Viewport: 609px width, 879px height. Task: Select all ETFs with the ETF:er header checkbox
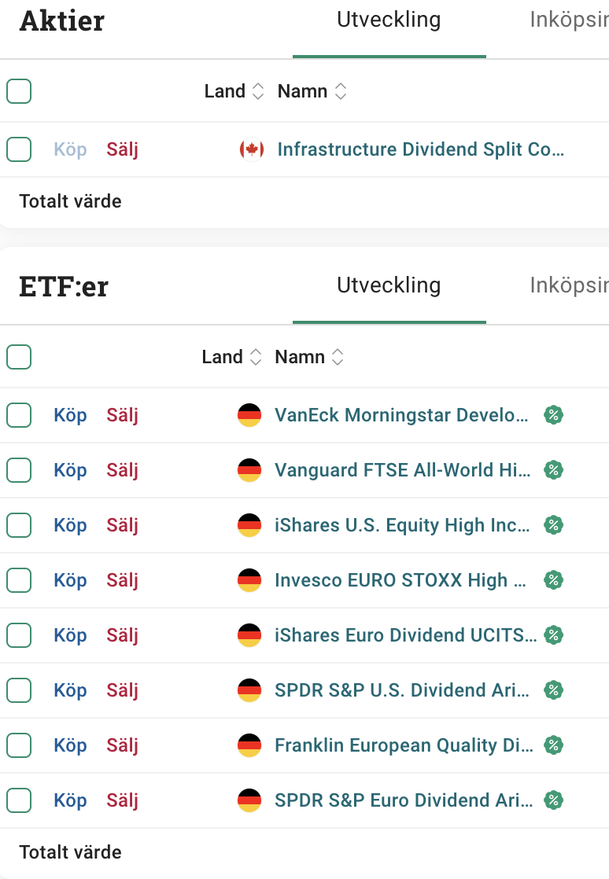point(19,357)
